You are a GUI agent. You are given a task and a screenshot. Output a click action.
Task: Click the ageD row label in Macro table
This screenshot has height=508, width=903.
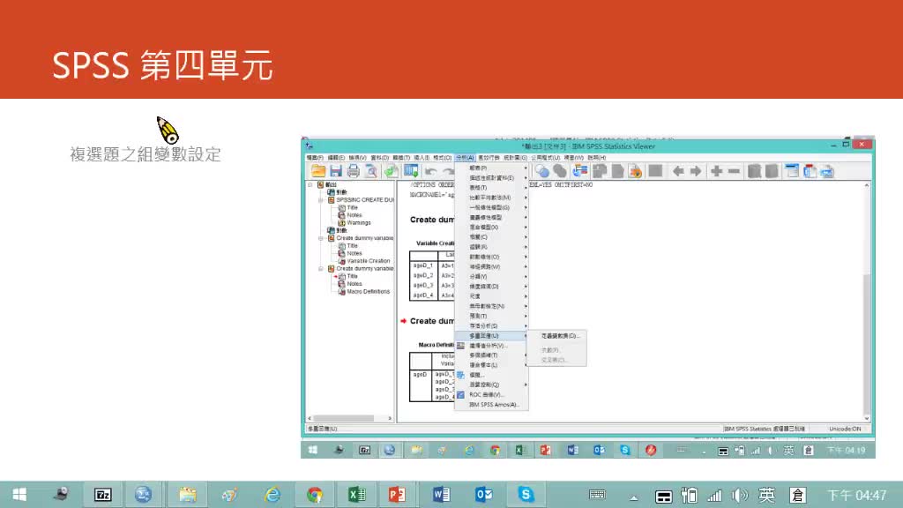tap(421, 374)
